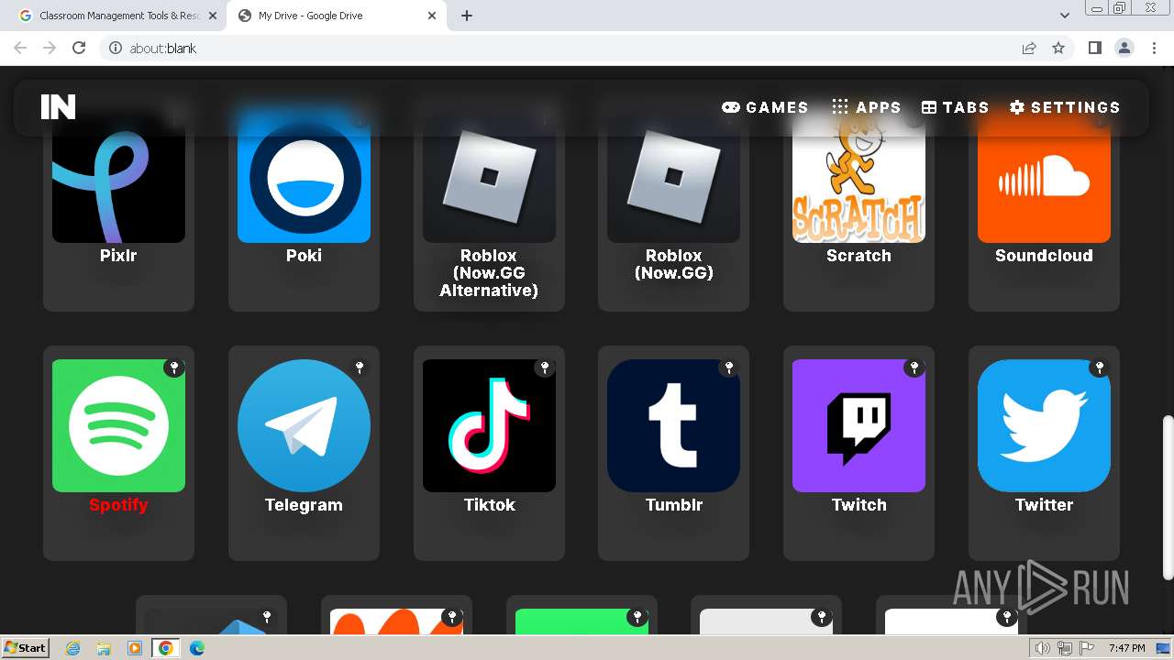This screenshot has height=660, width=1174.
Task: Launch the Spotify app icon
Action: point(118,425)
